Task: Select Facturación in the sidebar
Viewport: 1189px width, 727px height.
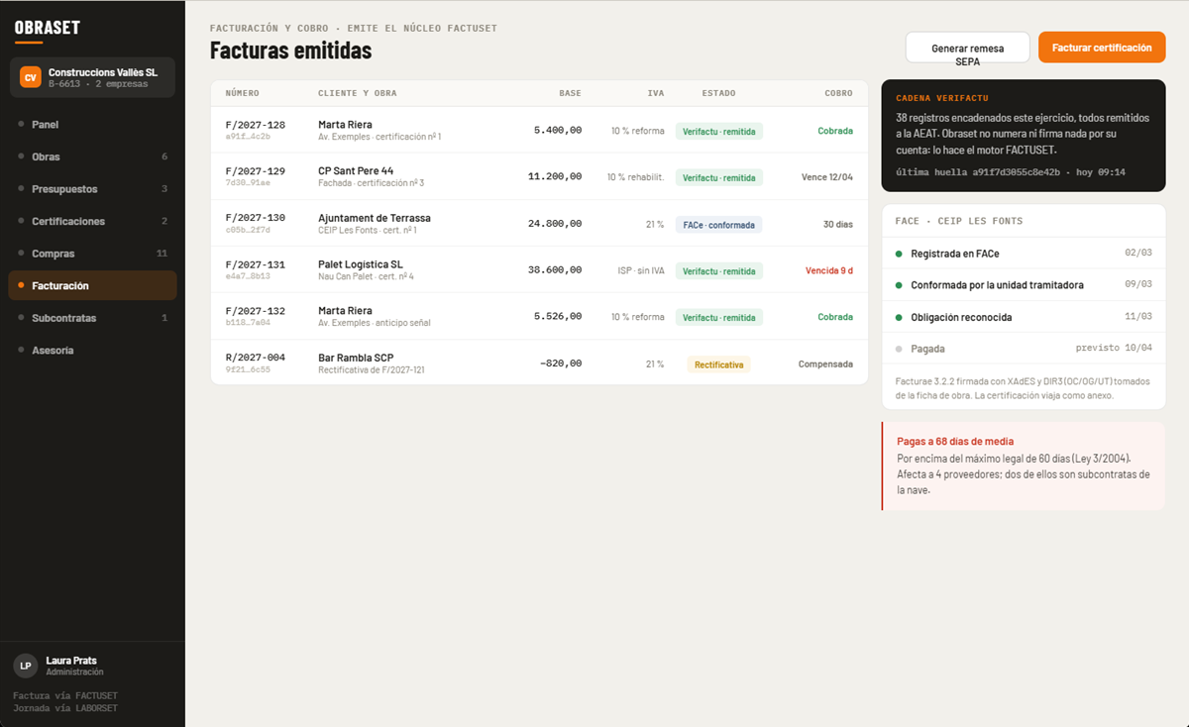Action: point(92,285)
